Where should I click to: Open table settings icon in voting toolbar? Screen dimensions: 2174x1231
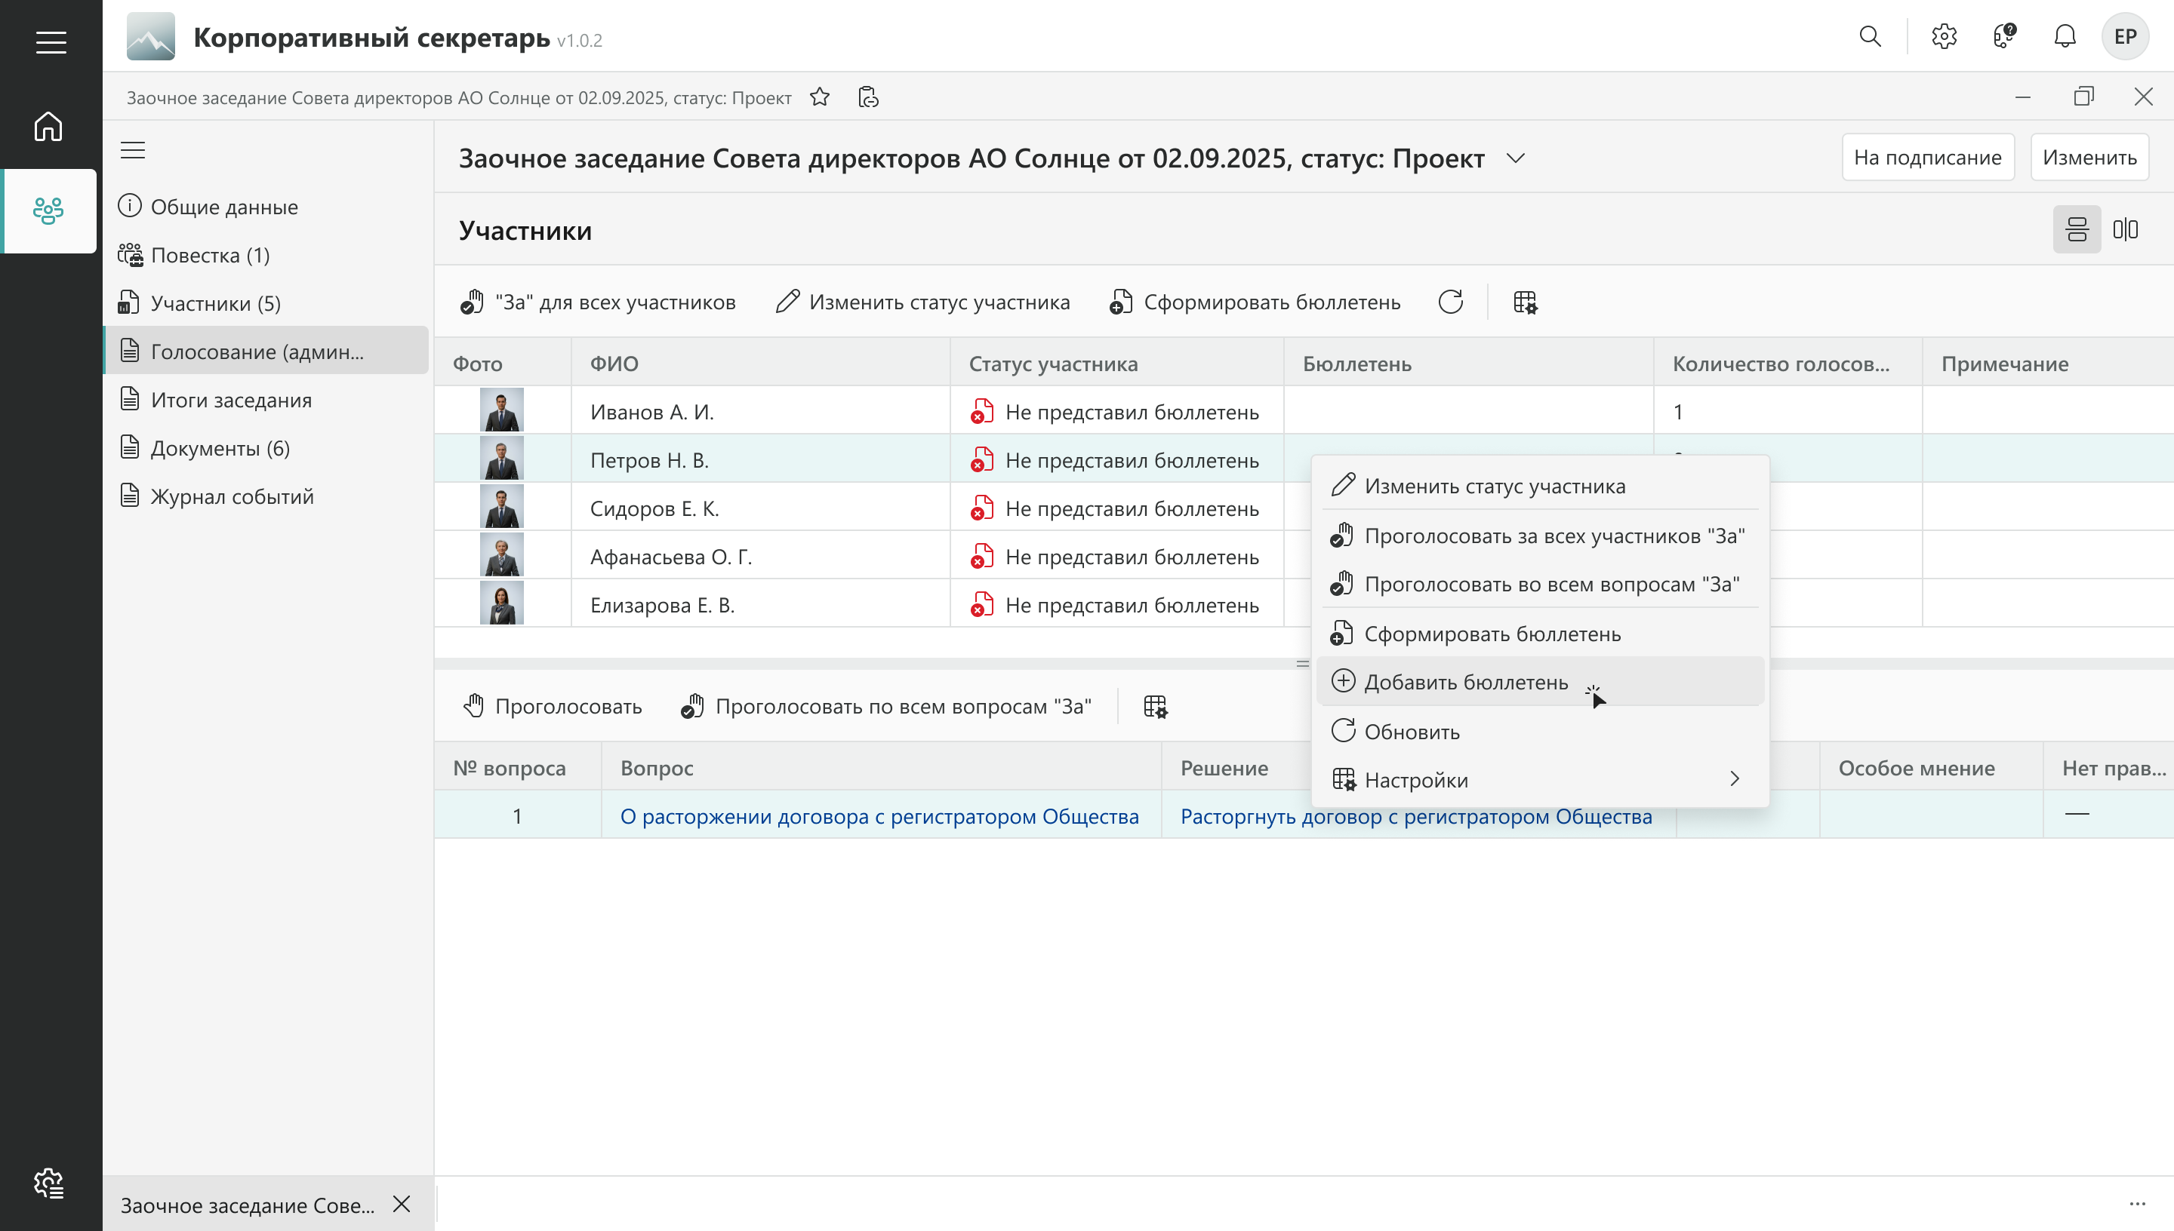click(1155, 706)
